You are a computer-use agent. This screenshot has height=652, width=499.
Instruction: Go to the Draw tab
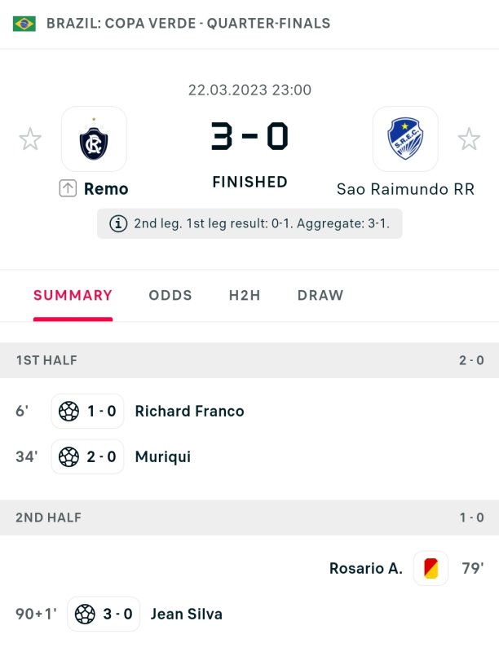[x=320, y=295]
